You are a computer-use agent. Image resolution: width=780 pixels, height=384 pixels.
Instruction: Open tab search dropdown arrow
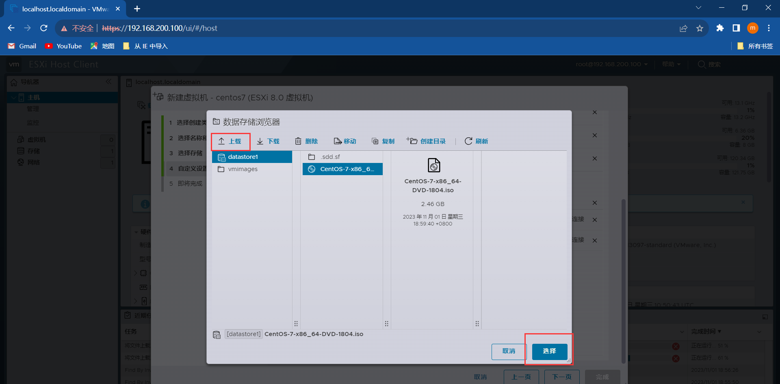(x=698, y=8)
